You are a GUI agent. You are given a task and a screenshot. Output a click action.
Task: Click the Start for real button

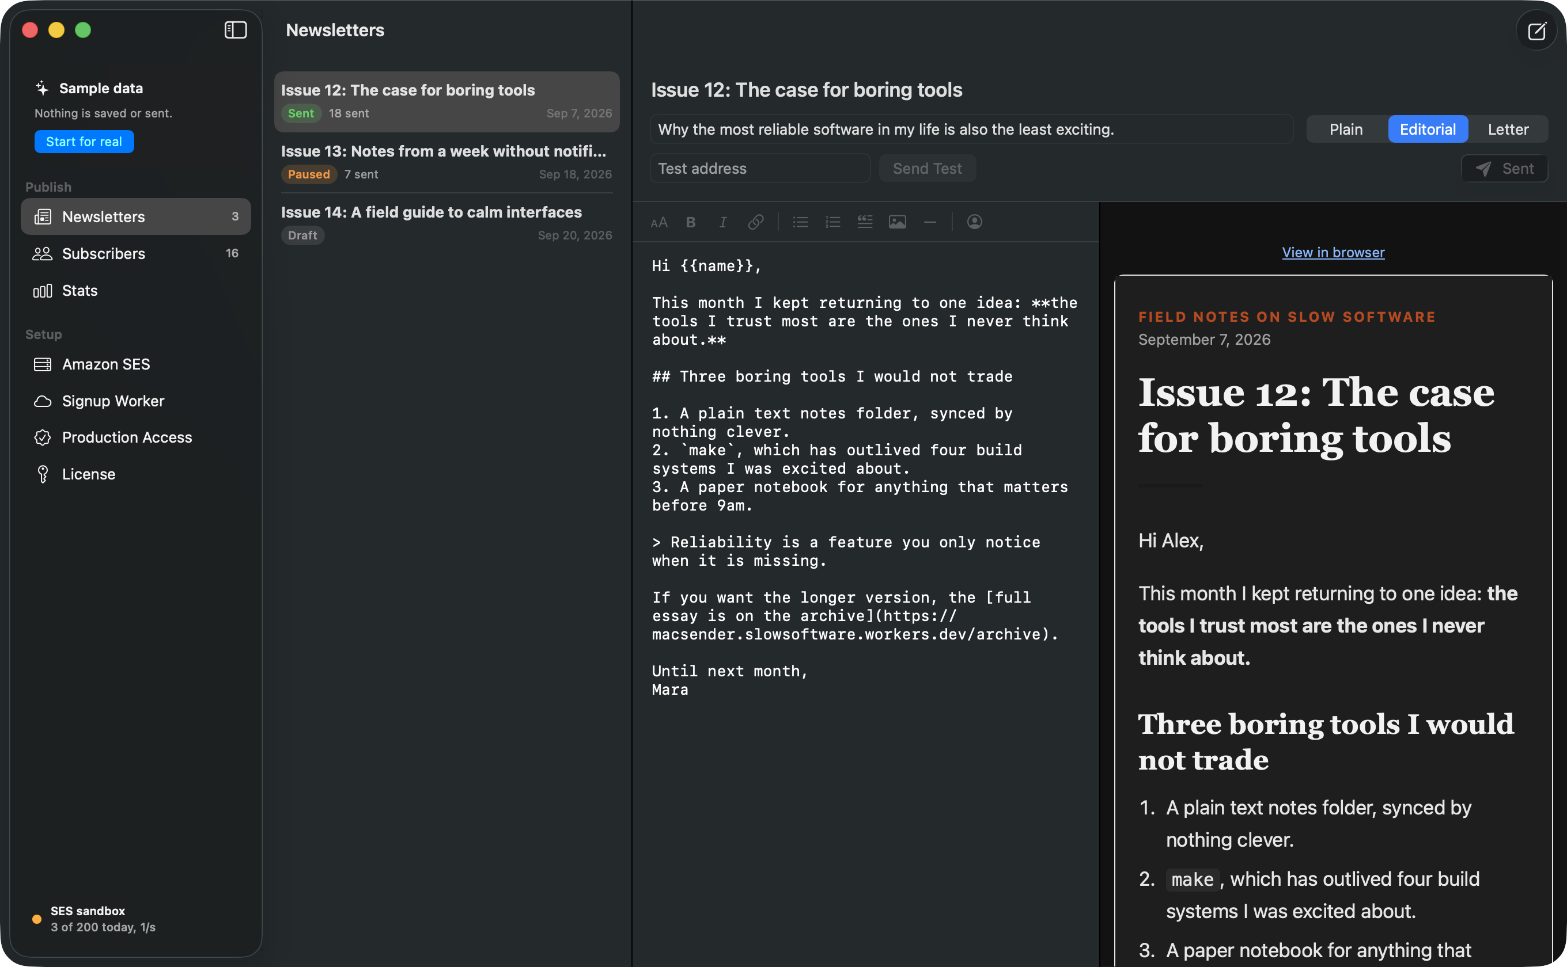84,142
